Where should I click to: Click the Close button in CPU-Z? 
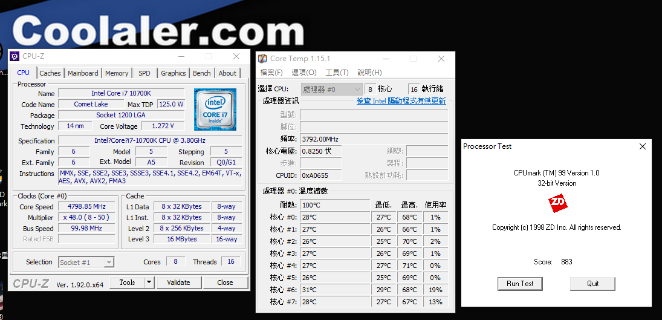click(x=225, y=282)
